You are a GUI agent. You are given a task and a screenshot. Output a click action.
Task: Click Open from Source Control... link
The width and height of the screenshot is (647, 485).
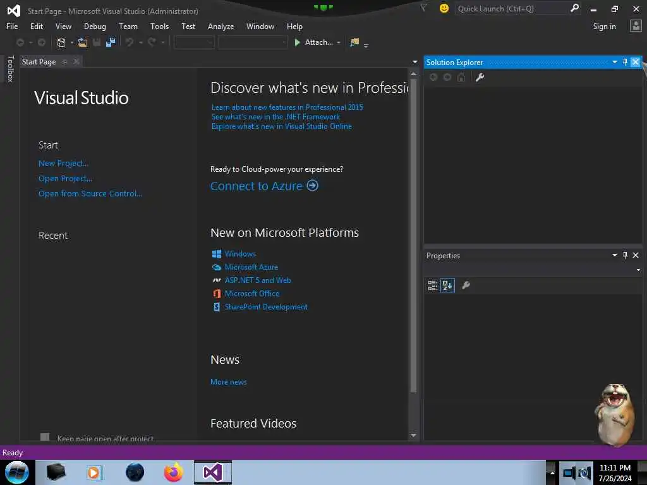tap(90, 193)
